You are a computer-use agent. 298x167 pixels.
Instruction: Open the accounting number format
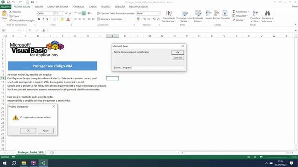[x=139, y=19]
